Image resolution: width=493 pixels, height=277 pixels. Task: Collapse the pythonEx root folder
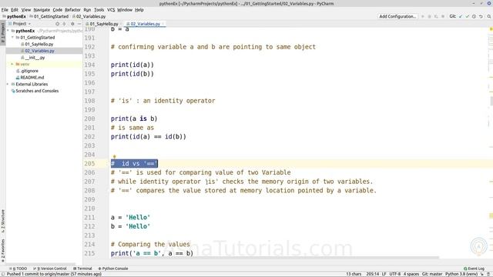(8, 31)
